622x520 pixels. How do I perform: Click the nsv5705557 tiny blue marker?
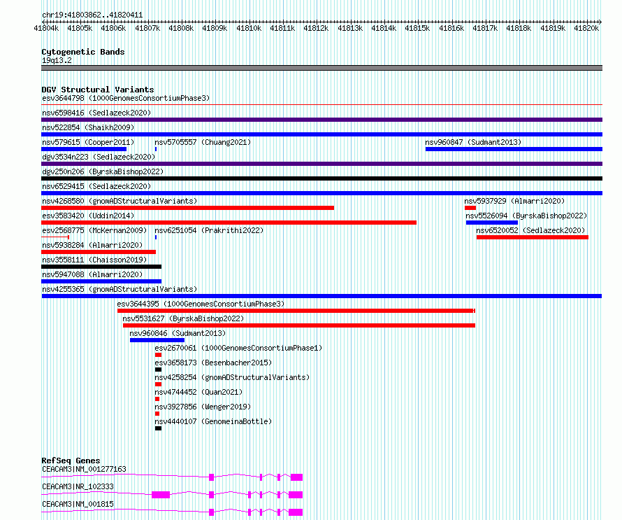click(156, 149)
